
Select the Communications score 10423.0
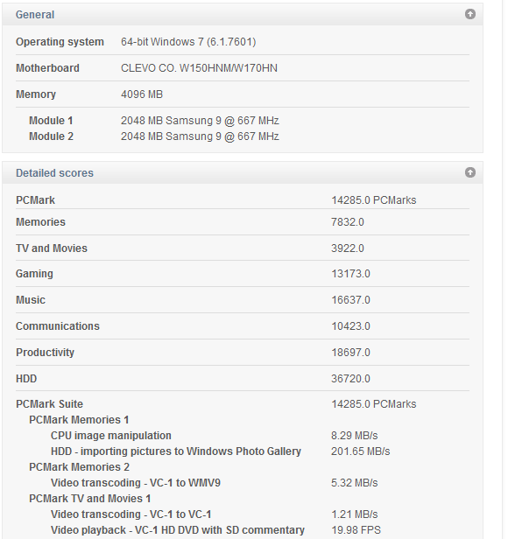[x=350, y=325]
